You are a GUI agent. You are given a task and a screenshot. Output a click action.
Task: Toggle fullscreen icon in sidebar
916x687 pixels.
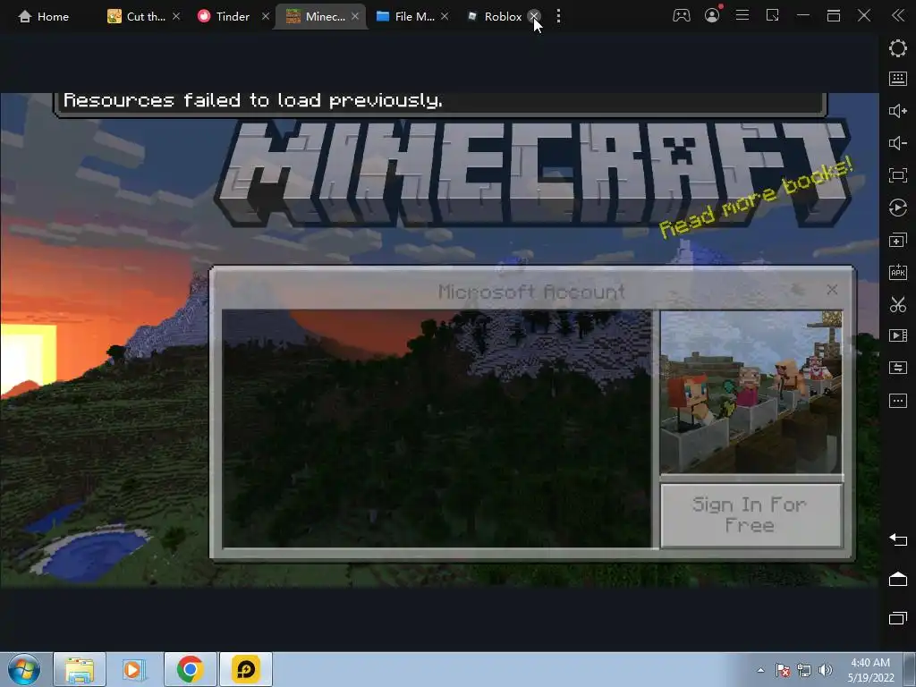coord(898,175)
